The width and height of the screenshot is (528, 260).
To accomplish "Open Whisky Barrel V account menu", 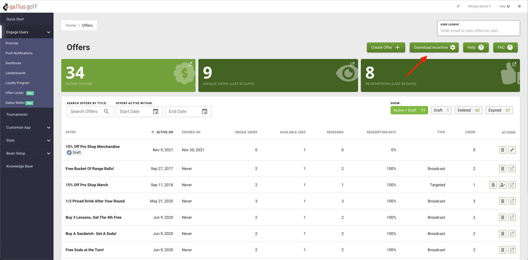I will (479, 6).
